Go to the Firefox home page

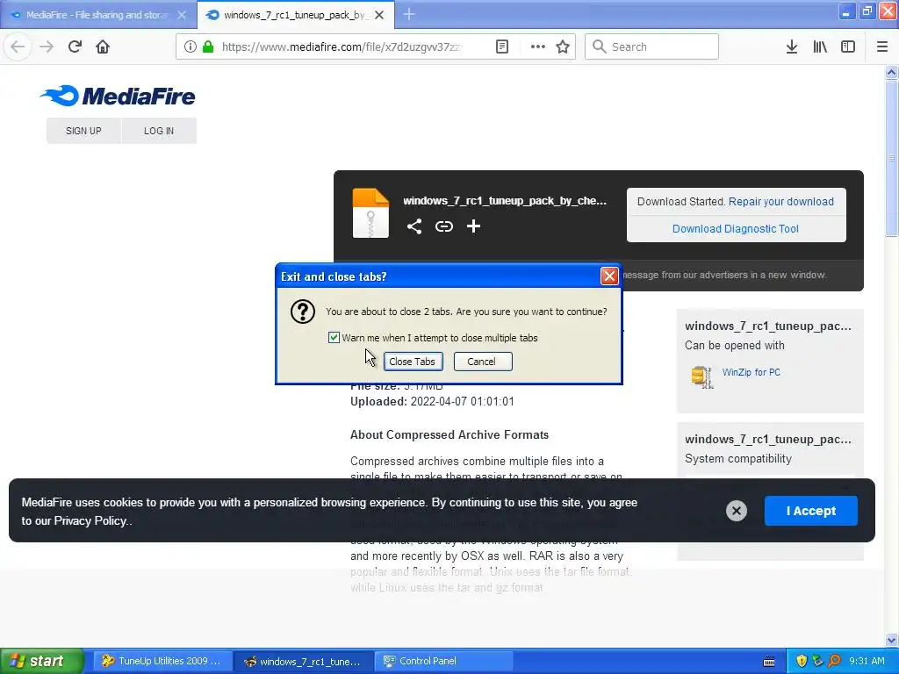click(103, 47)
